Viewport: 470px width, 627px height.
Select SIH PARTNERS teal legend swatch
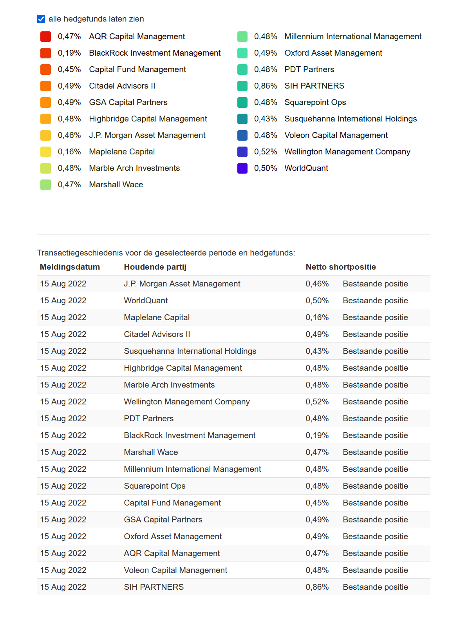point(242,86)
